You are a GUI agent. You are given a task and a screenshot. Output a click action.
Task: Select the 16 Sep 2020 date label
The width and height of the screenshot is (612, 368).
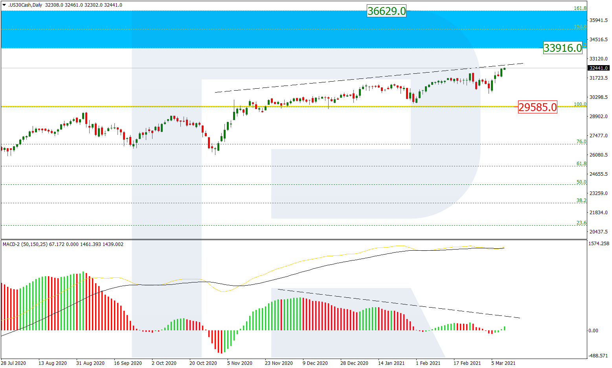click(128, 363)
